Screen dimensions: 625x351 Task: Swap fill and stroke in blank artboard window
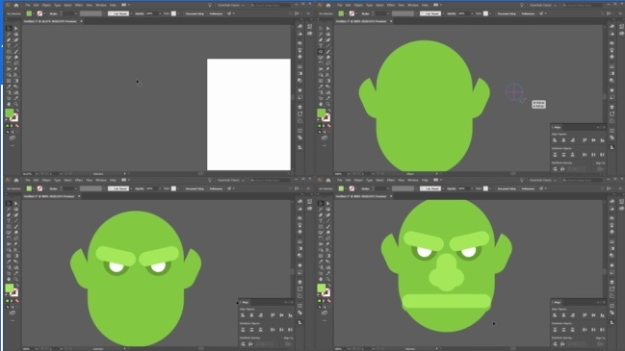click(x=16, y=111)
